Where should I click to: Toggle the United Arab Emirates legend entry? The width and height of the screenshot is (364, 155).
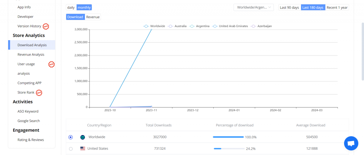[x=215, y=26]
